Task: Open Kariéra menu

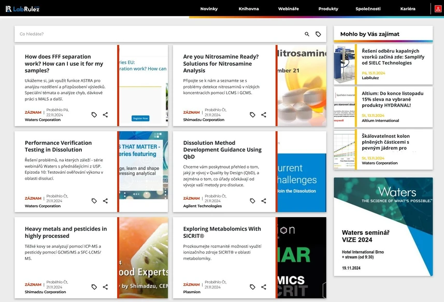Action: (408, 9)
